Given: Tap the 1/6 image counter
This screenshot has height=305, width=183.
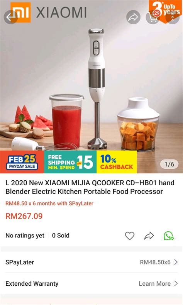Looking at the screenshot, I should pyautogui.click(x=169, y=164).
